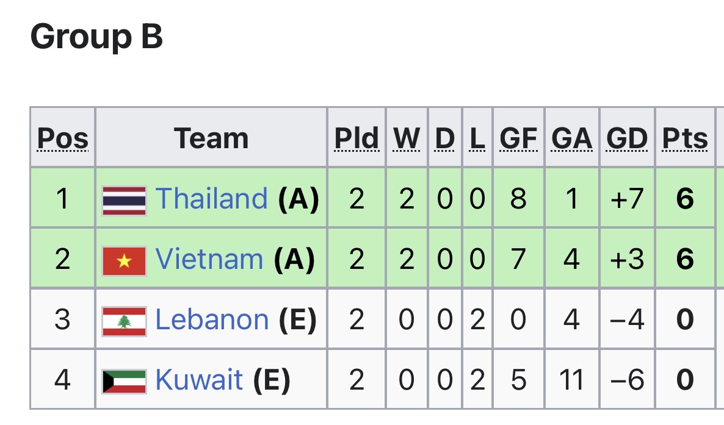Click the Pts column header
The image size is (724, 425).
click(685, 138)
